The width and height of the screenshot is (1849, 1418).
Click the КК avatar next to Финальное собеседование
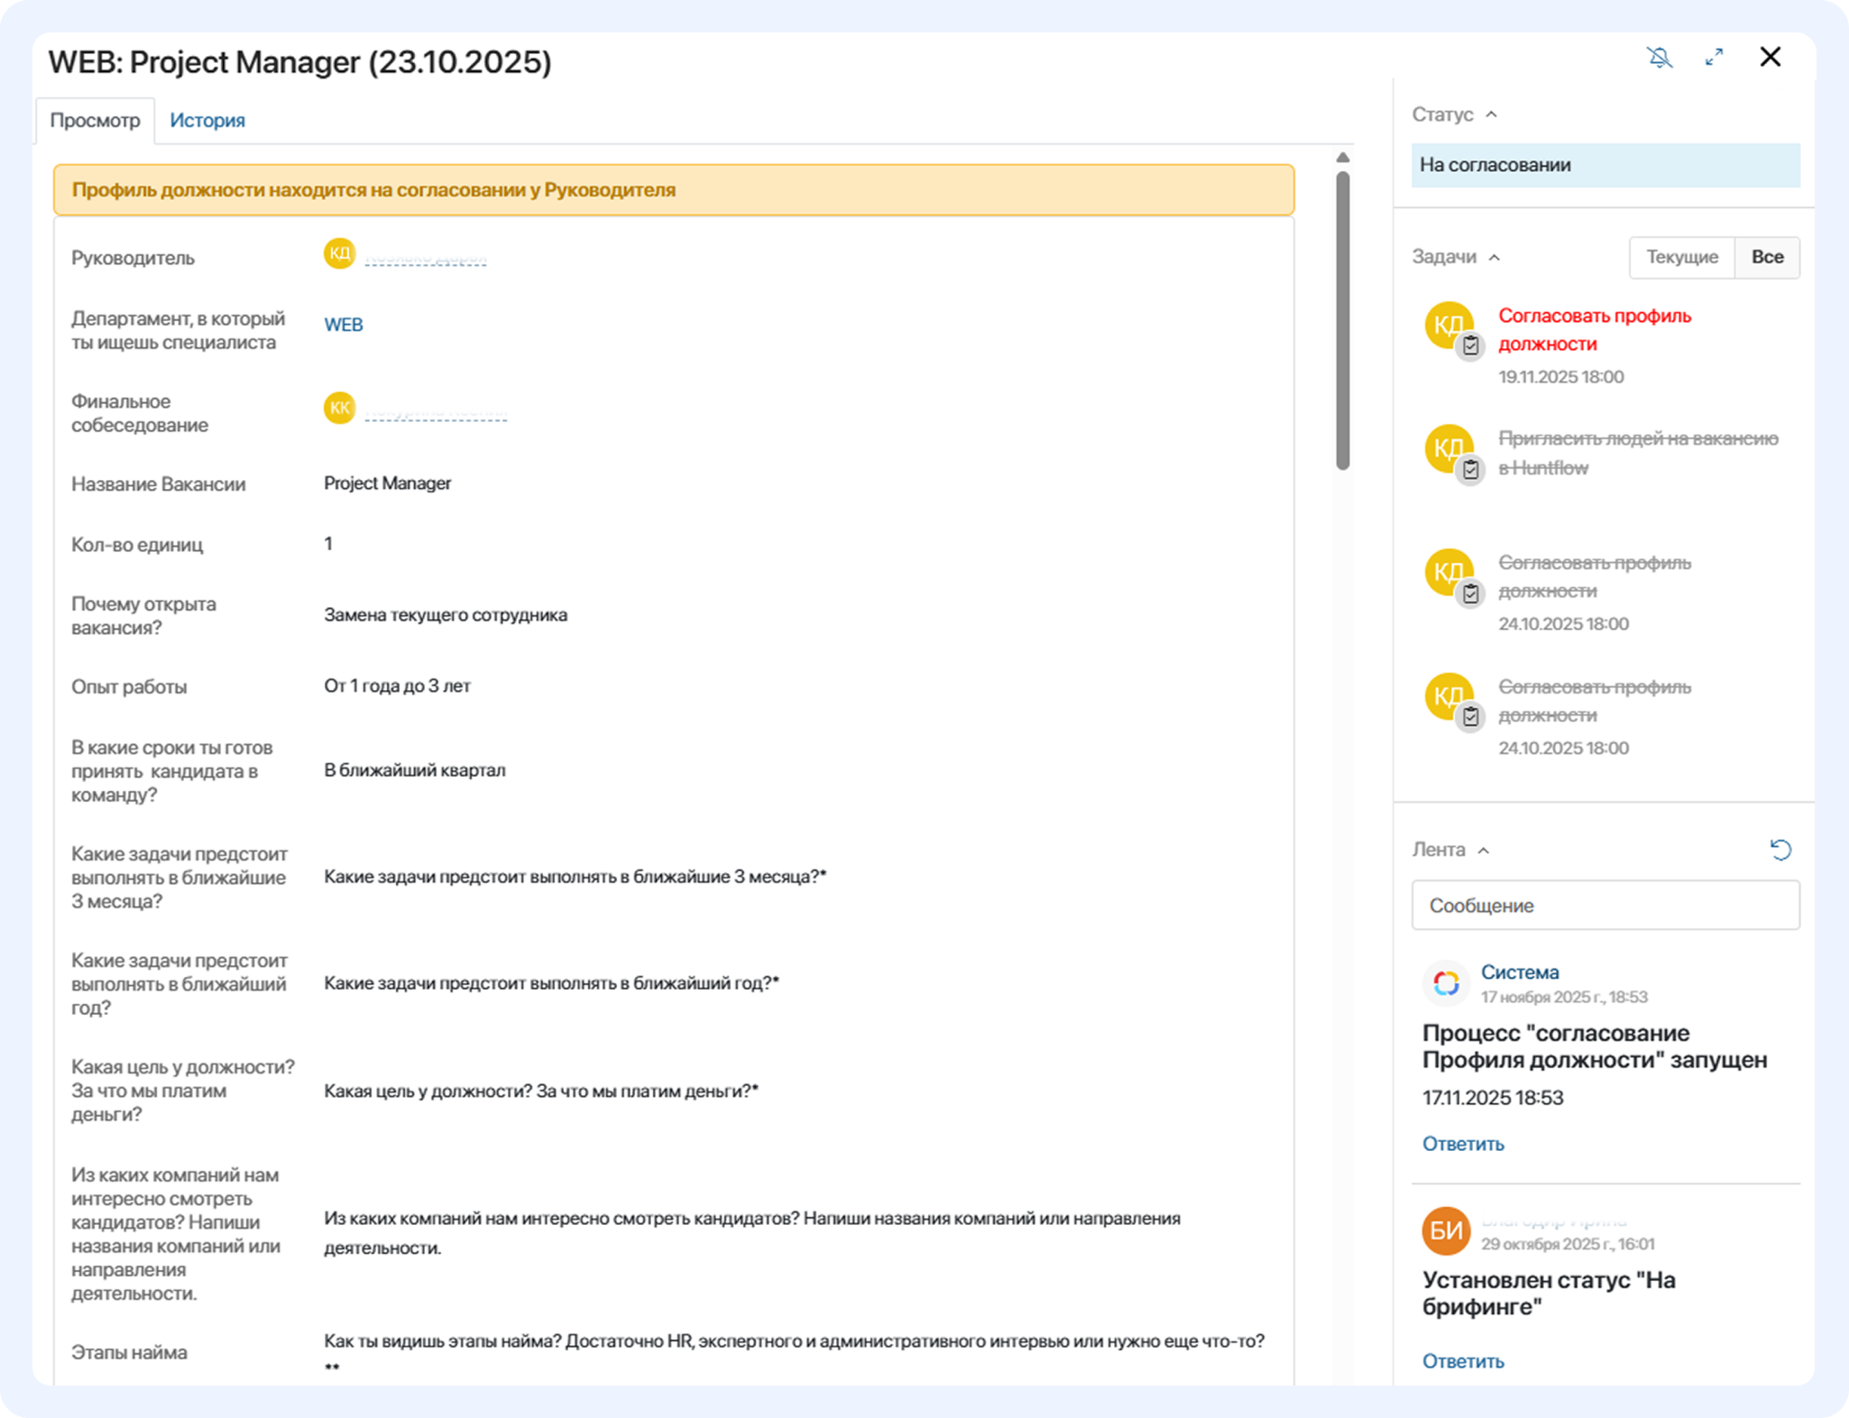[339, 408]
